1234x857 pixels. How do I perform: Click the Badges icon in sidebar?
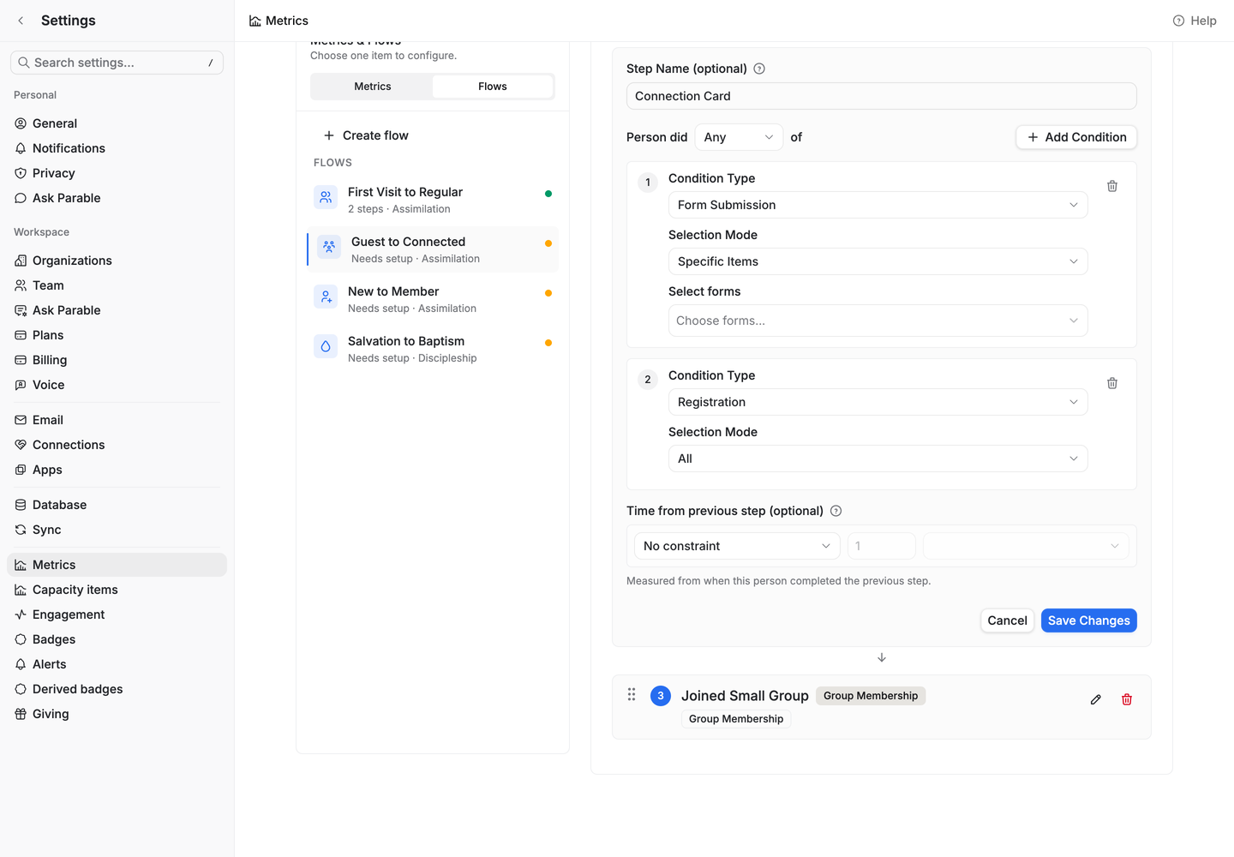21,639
